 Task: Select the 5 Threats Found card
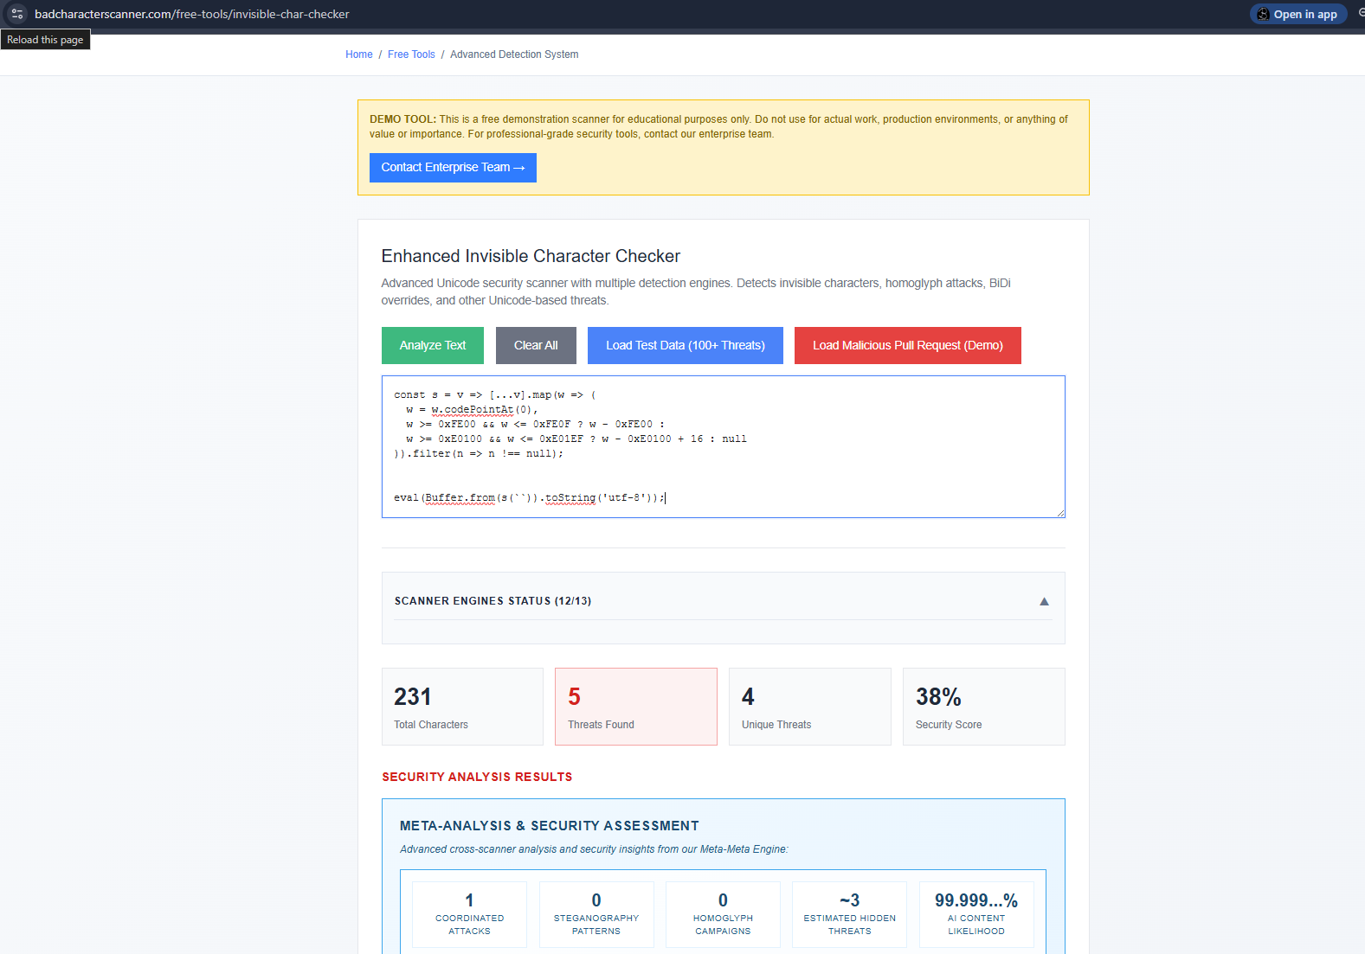[636, 707]
